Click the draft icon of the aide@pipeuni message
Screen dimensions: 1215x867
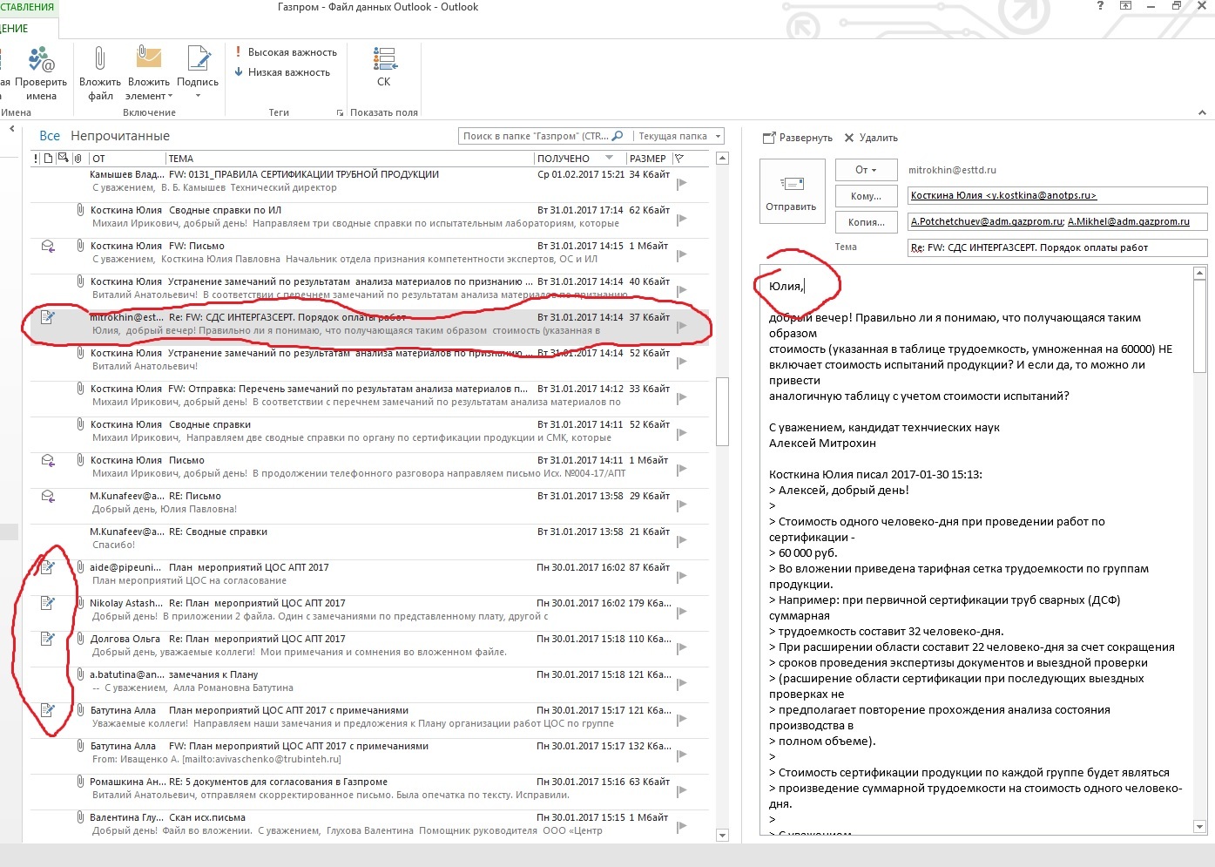point(48,568)
